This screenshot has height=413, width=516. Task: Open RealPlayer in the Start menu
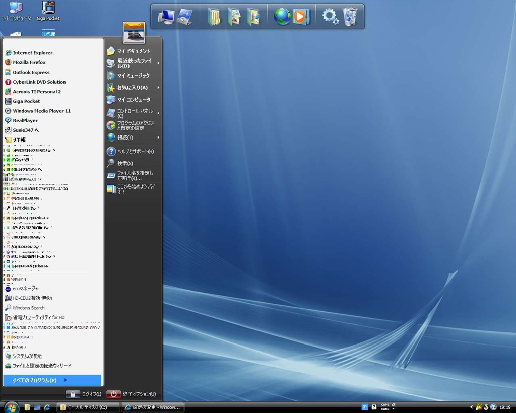25,120
